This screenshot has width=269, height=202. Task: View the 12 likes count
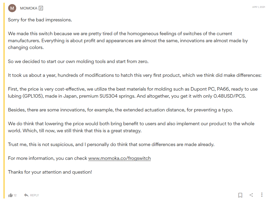click(x=15, y=195)
